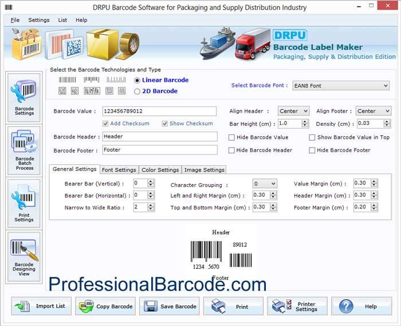Enable Hide Barcode Footer checkbox
Screen dimensions: 401x326
coord(312,150)
